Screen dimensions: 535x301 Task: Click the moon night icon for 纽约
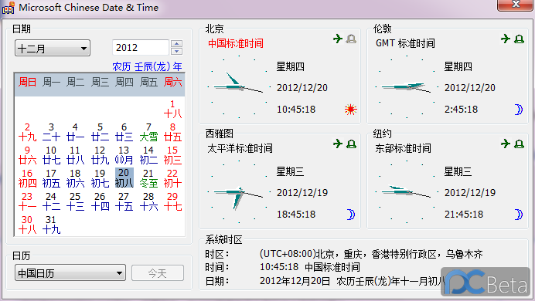coord(518,215)
